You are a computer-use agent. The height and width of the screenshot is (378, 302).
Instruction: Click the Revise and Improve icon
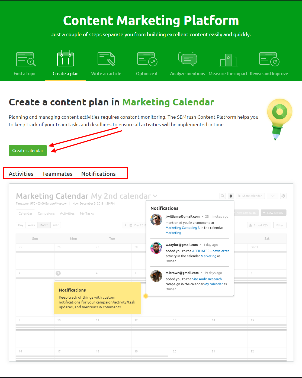click(269, 59)
